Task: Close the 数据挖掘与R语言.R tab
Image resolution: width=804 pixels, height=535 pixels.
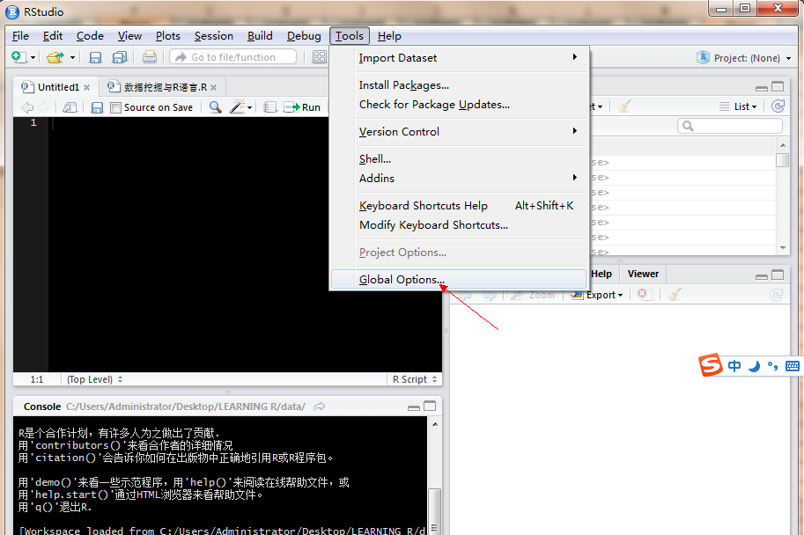Action: pos(214,88)
